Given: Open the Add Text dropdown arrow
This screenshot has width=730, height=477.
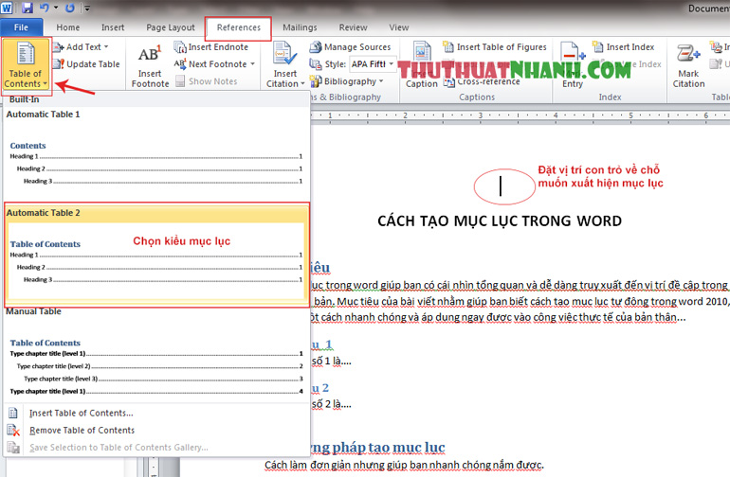Looking at the screenshot, I should pos(106,47).
